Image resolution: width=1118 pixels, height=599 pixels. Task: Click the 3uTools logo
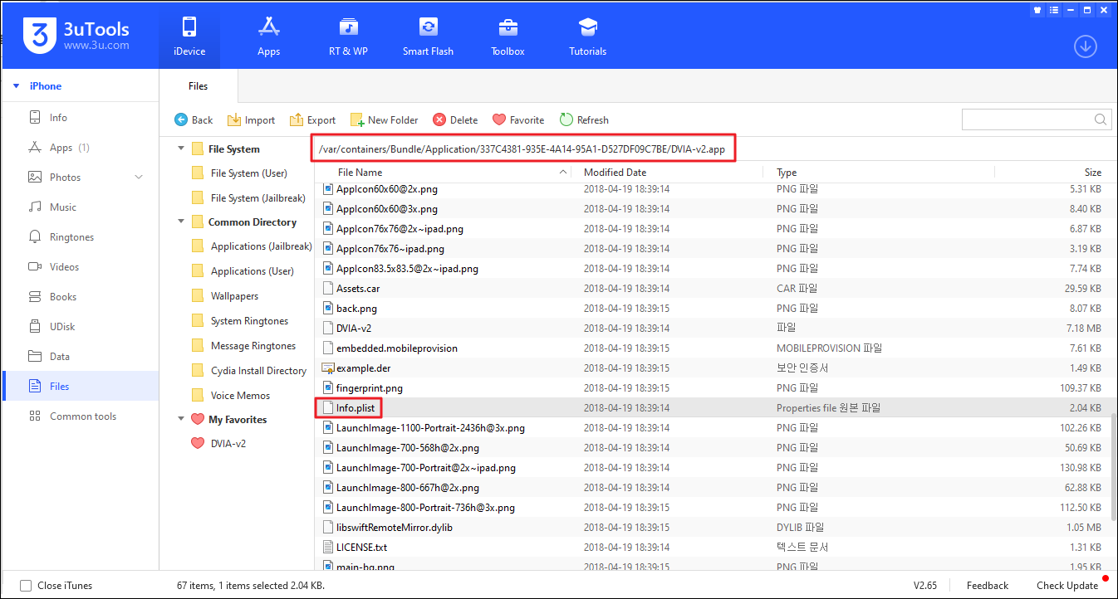(x=76, y=37)
